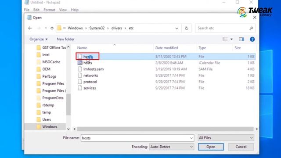The width and height of the screenshot is (281, 158).
Task: Click the search magnifier icon
Action: click(x=251, y=28)
